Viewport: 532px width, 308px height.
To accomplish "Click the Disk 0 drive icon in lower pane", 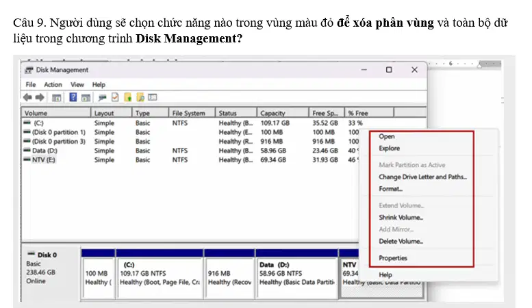I will click(x=31, y=253).
